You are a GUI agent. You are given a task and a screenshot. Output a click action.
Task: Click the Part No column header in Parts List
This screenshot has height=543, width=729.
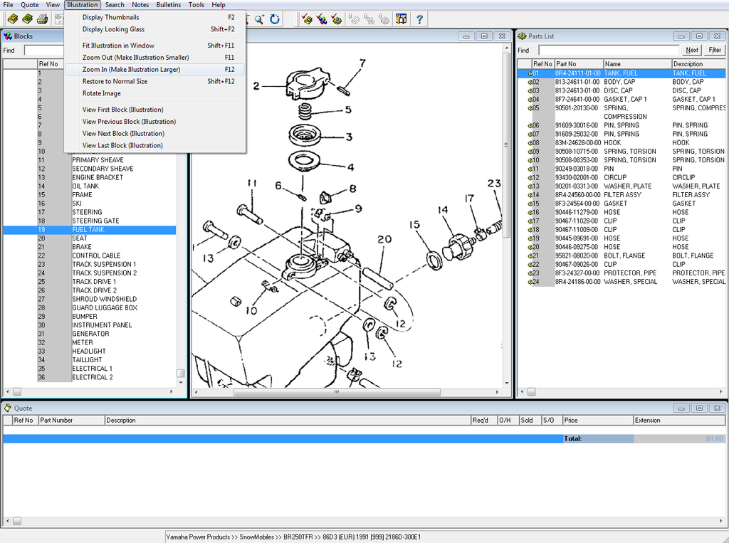(578, 64)
